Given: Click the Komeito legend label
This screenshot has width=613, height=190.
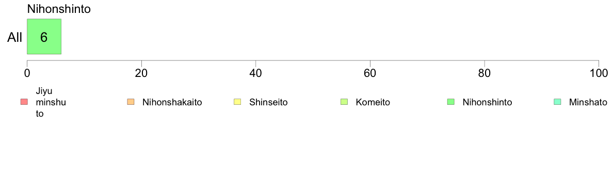Looking at the screenshot, I should pos(373,102).
